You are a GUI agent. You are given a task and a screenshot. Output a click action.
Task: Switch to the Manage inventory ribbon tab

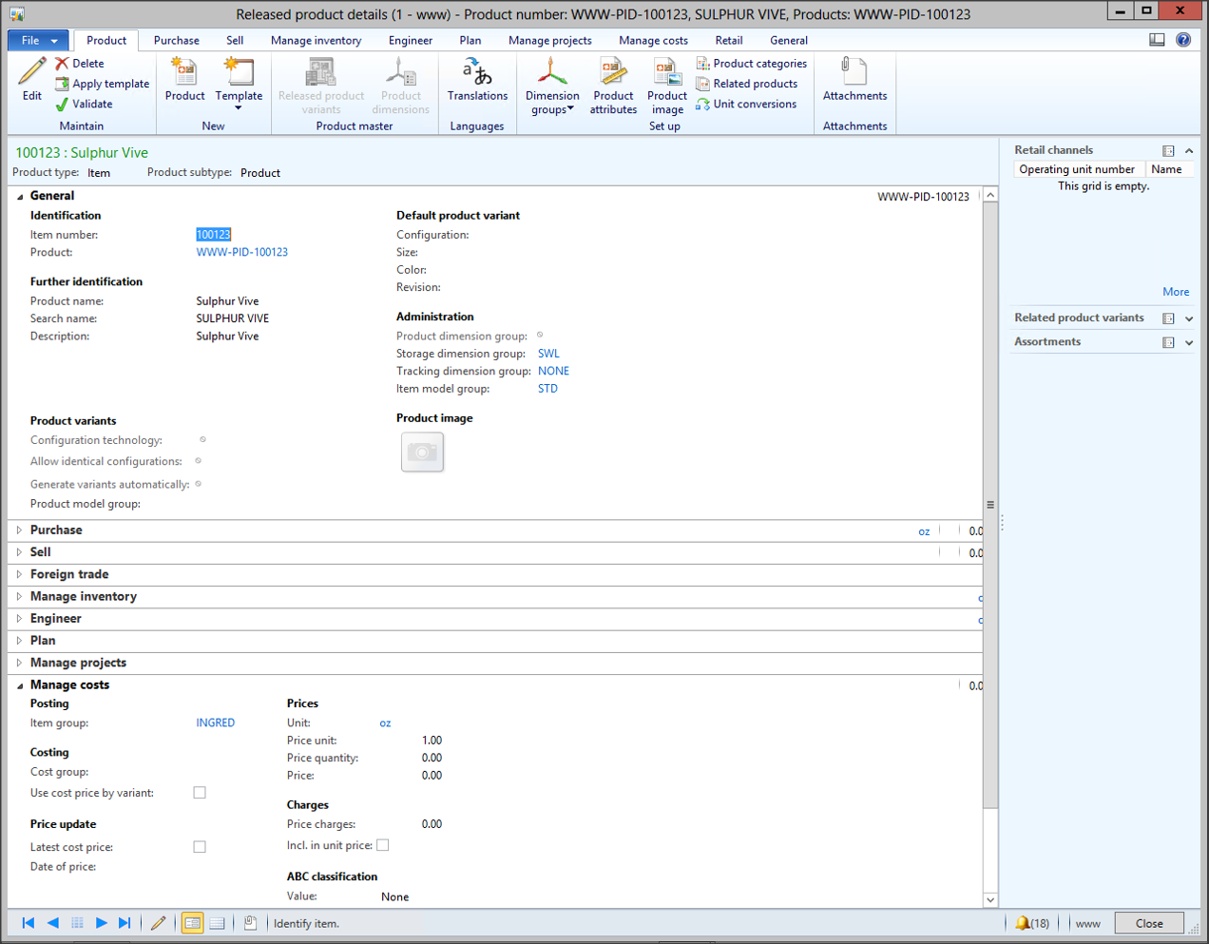coord(316,41)
